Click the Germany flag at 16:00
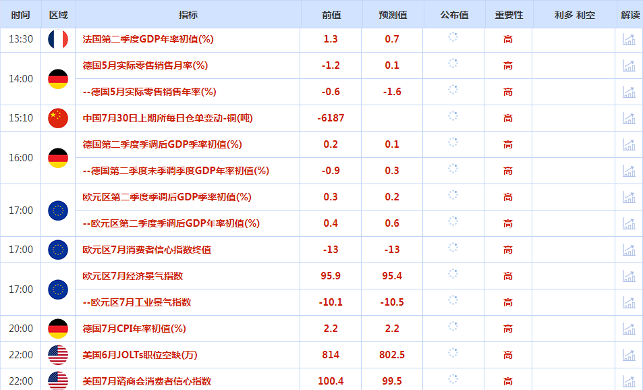 pyautogui.click(x=58, y=158)
